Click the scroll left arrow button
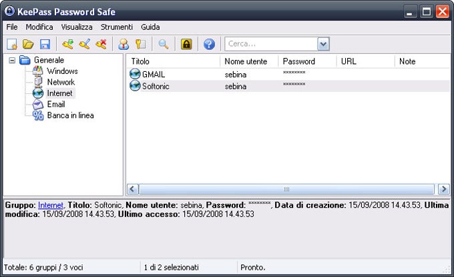The width and height of the screenshot is (454, 277). (x=132, y=189)
